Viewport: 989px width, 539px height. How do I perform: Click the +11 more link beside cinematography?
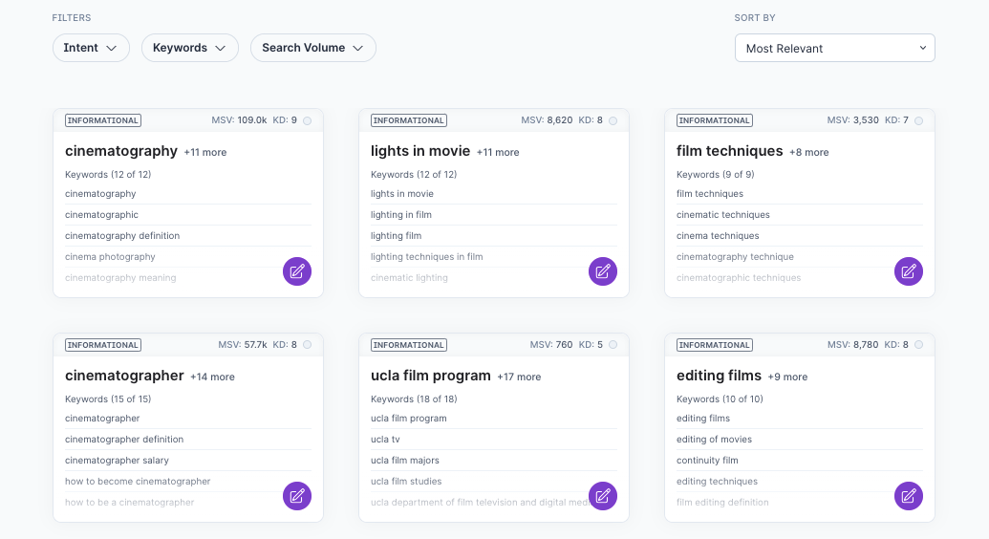point(205,153)
